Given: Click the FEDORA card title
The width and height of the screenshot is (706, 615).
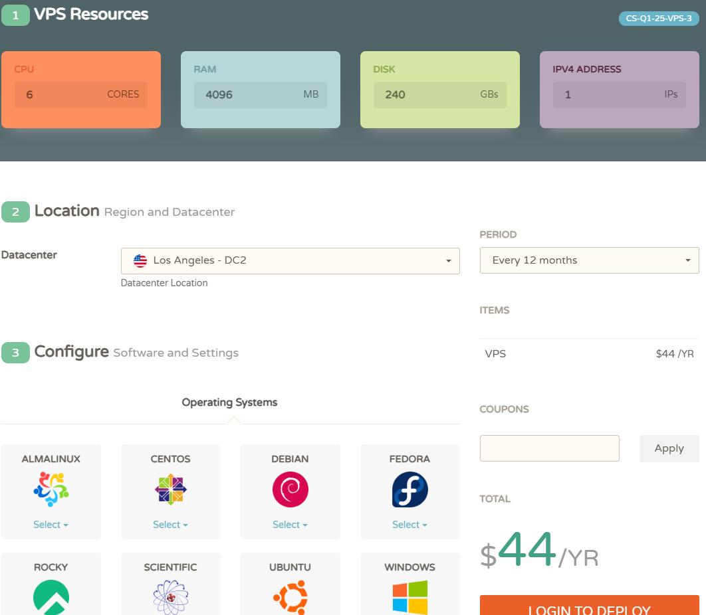Looking at the screenshot, I should click(x=410, y=459).
